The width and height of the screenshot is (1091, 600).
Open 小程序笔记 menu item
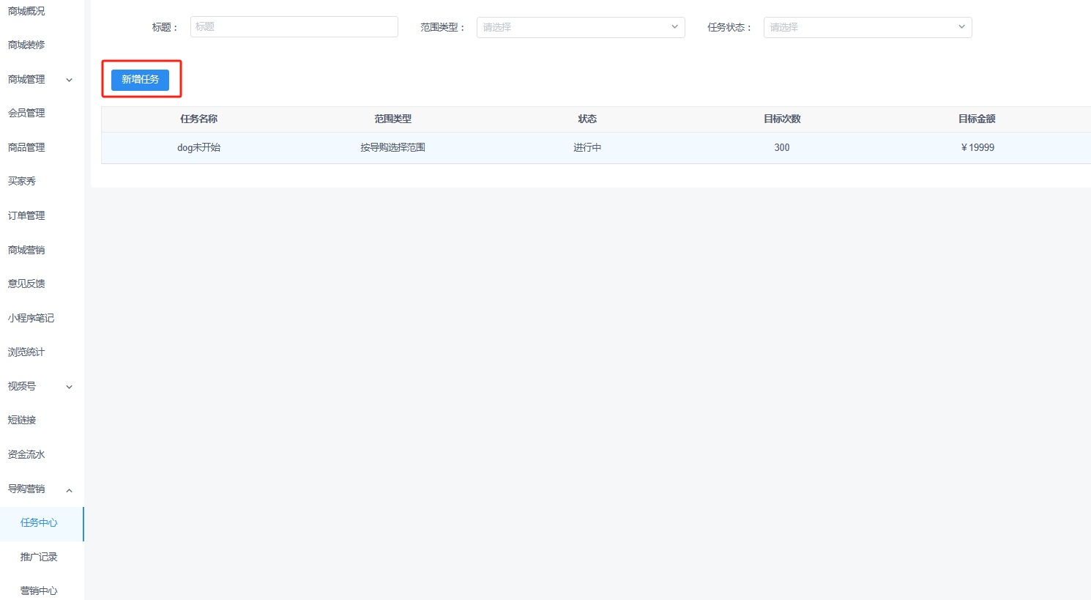(x=31, y=318)
